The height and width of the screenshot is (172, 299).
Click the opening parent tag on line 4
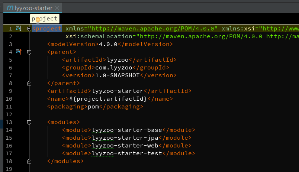tap(62, 52)
